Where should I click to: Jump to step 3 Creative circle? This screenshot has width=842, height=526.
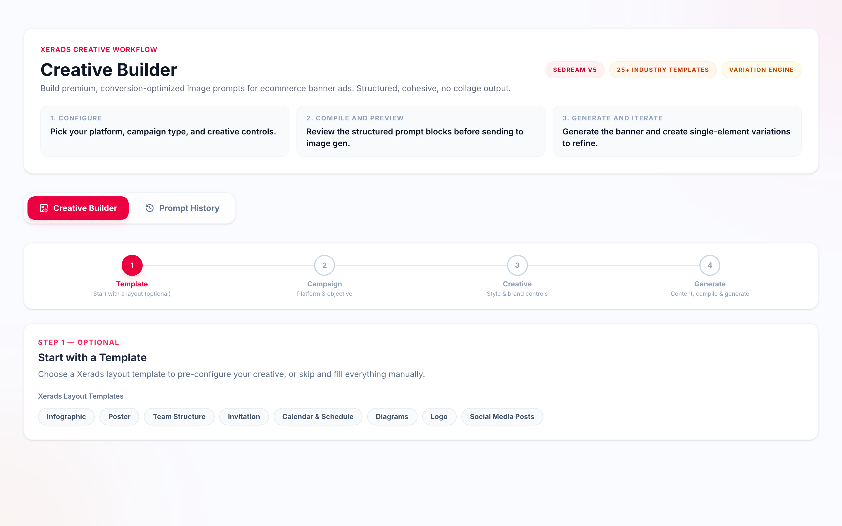517,265
